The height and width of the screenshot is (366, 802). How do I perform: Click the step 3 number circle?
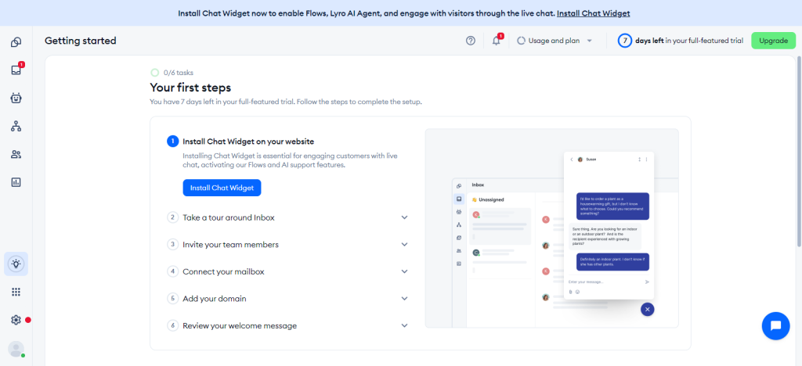click(173, 245)
